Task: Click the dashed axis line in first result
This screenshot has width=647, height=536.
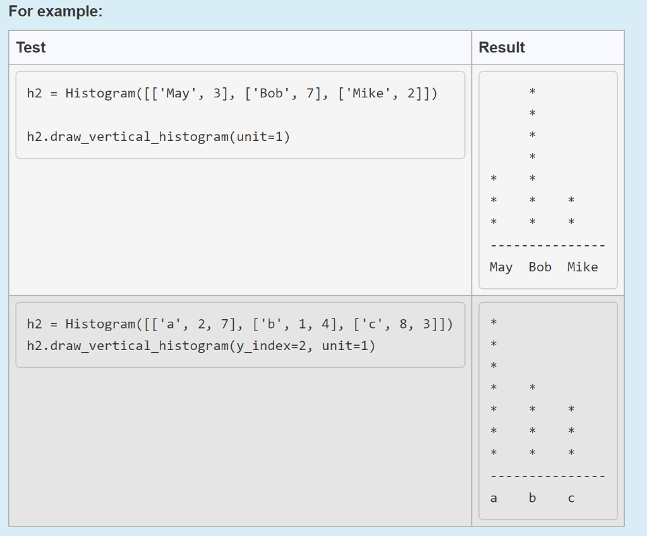Action: pyautogui.click(x=547, y=245)
